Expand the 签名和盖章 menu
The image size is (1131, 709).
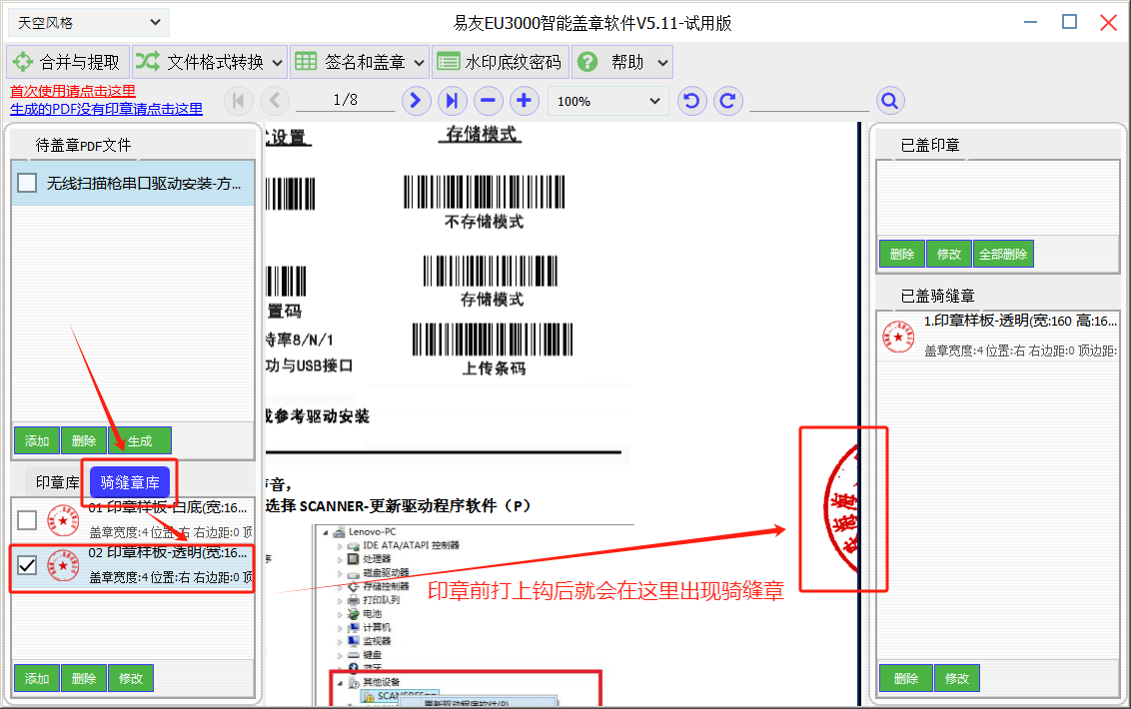coord(360,62)
